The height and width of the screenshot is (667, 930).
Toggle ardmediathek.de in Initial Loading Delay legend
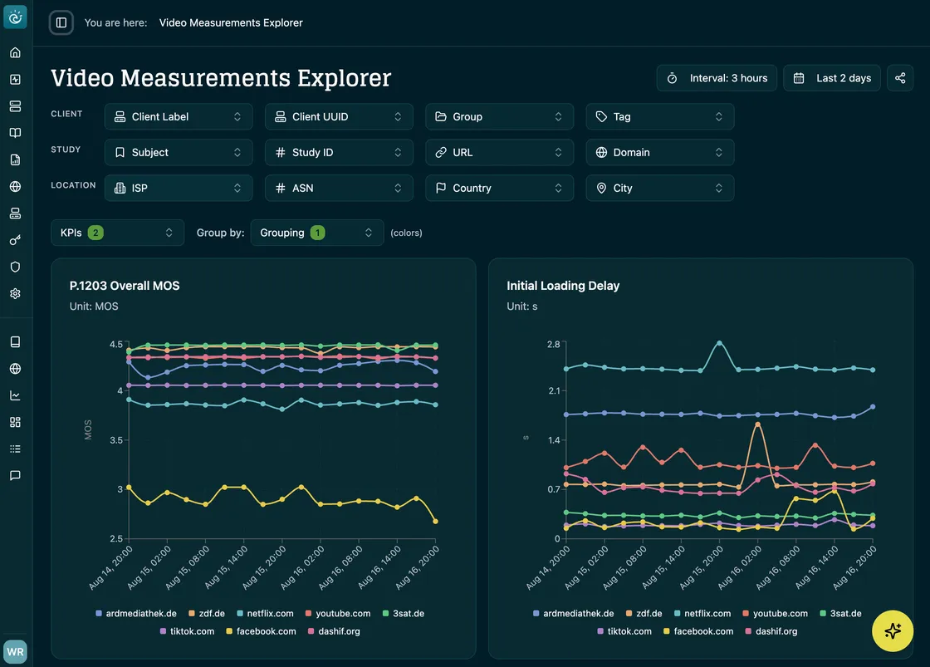point(573,614)
